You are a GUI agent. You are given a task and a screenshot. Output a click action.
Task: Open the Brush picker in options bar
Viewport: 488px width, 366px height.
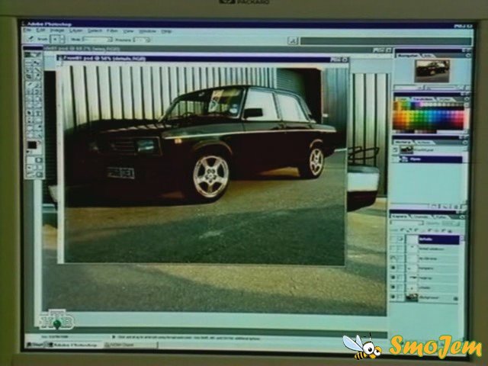pyautogui.click(x=58, y=39)
